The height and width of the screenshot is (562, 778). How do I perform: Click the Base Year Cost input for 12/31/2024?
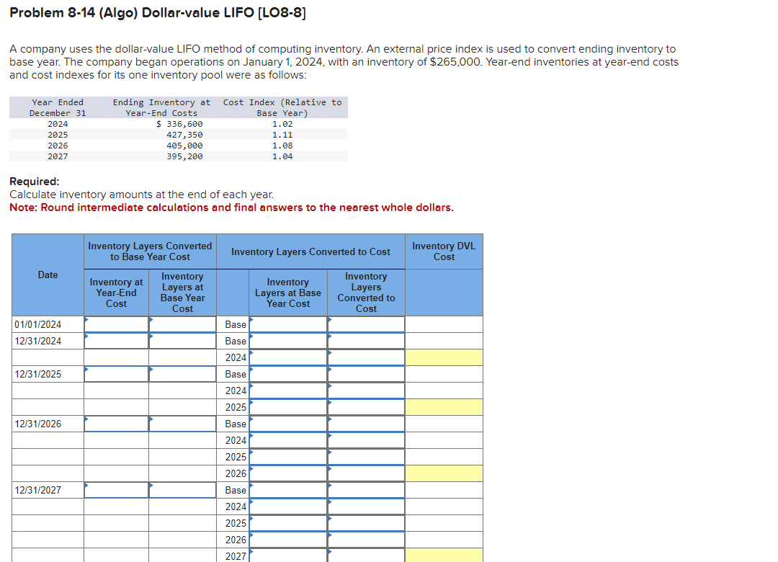click(182, 341)
